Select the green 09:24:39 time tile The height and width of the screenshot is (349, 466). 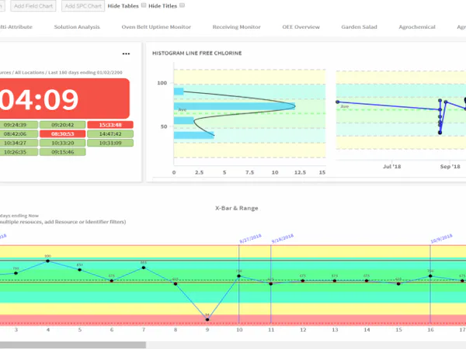click(19, 125)
